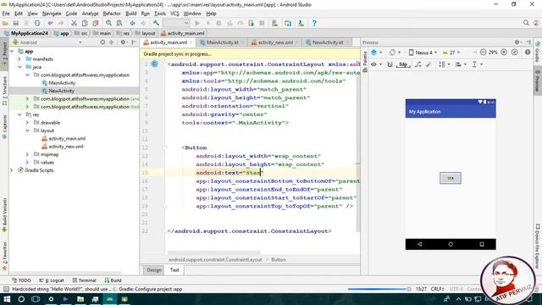Zoom out the layout preview

(484, 53)
